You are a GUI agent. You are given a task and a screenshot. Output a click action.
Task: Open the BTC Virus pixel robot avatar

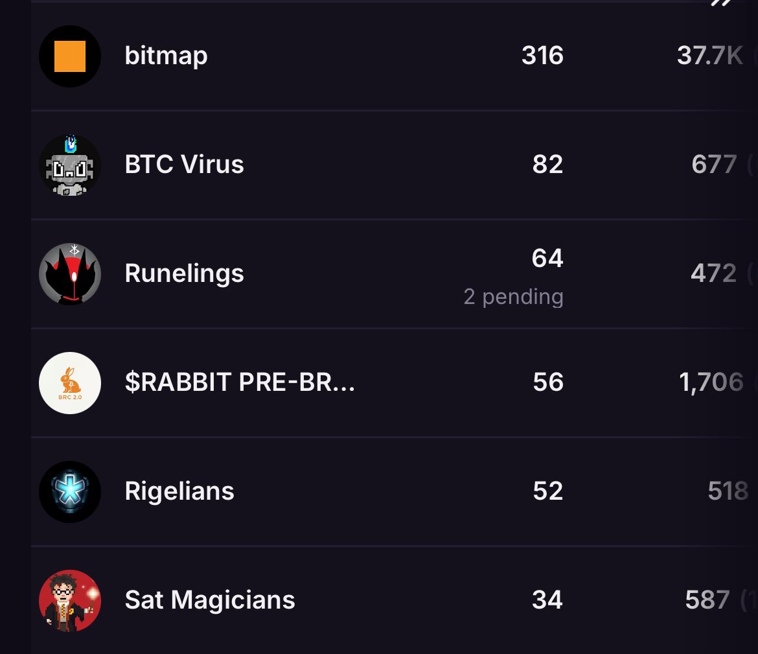(70, 165)
